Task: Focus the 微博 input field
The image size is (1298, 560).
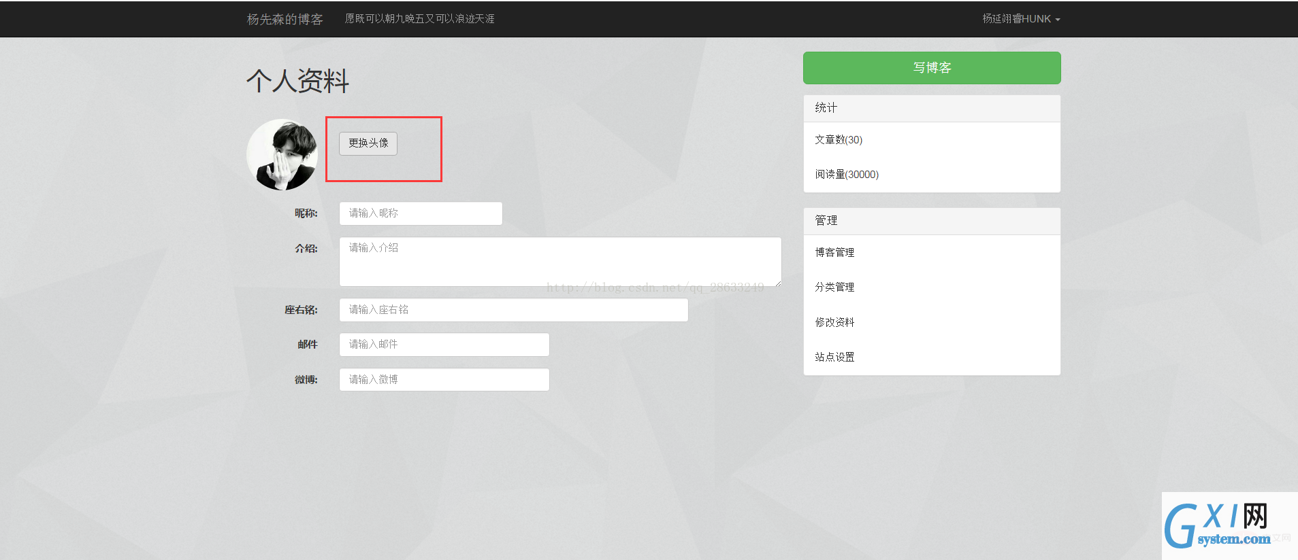Action: 444,380
